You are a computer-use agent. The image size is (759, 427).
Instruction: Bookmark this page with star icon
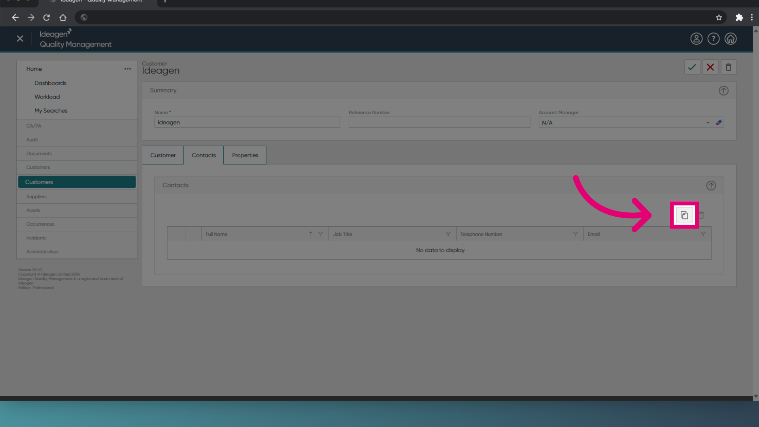[x=719, y=17]
